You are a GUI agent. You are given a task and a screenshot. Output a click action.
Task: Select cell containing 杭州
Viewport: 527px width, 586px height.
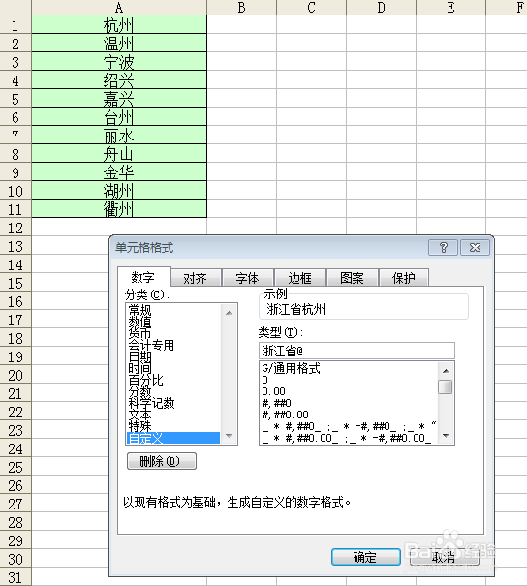click(x=119, y=24)
